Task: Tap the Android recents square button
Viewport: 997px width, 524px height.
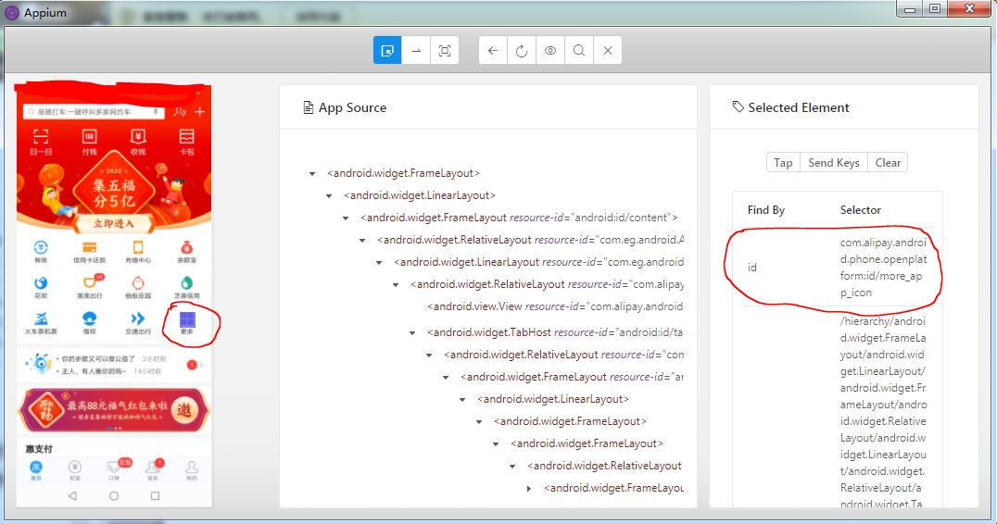Action: click(155, 495)
